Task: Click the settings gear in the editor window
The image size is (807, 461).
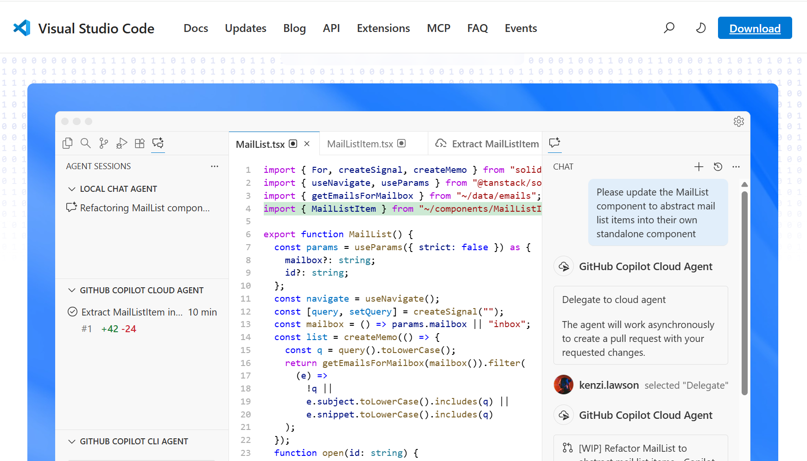Action: (739, 121)
